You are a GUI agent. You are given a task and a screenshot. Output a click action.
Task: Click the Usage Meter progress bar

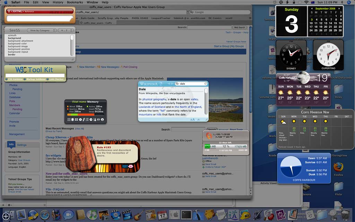[226, 147]
